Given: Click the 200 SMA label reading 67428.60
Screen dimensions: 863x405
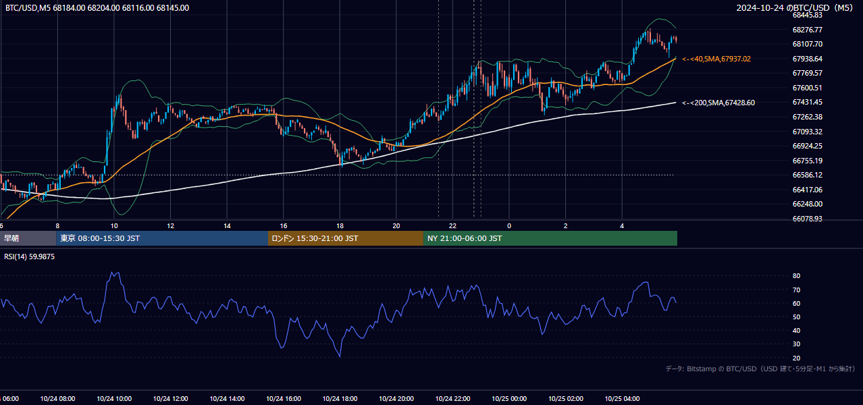Looking at the screenshot, I should [x=718, y=103].
